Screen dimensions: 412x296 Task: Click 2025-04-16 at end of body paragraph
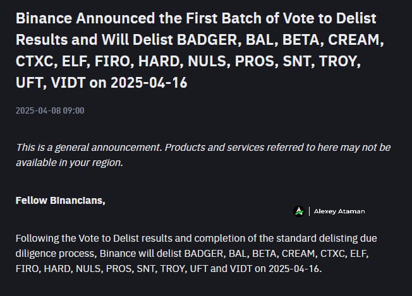[294, 269]
